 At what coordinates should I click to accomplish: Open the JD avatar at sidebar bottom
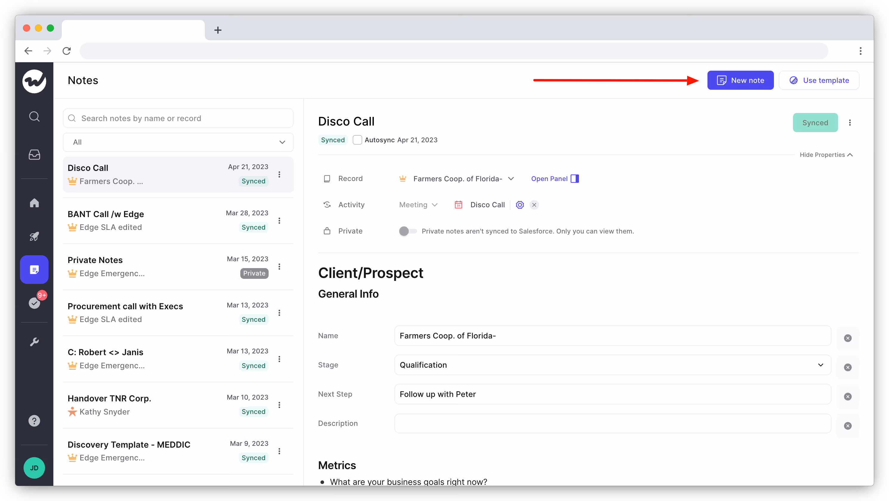pos(34,468)
